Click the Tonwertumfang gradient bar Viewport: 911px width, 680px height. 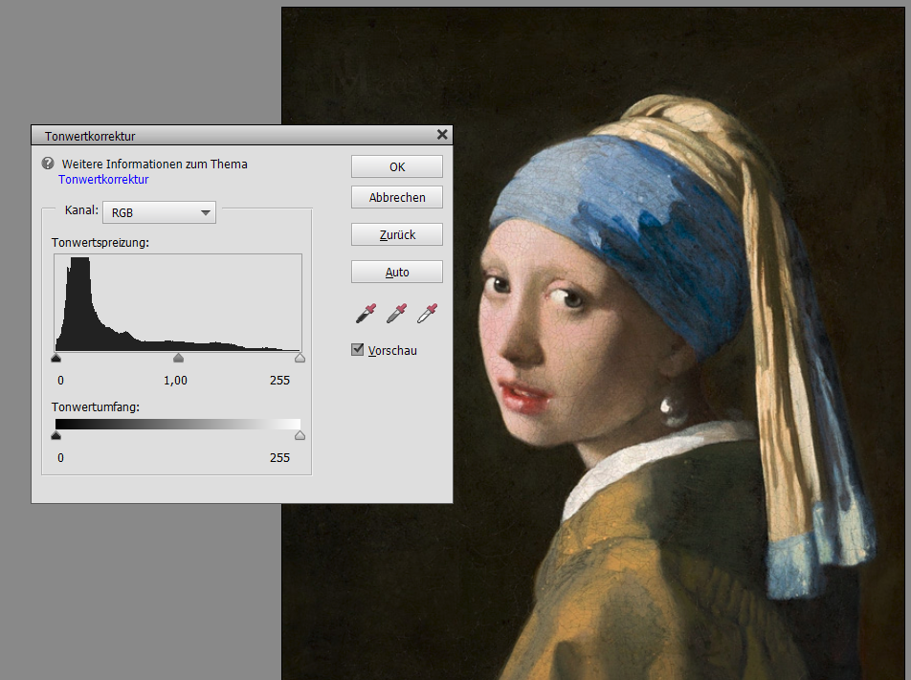coord(178,424)
